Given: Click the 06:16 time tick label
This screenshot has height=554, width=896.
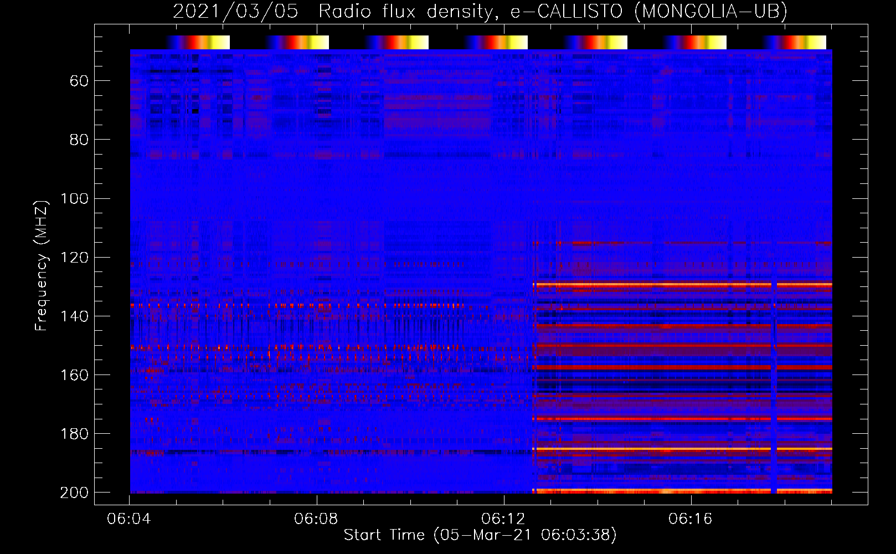Looking at the screenshot, I should tap(691, 519).
